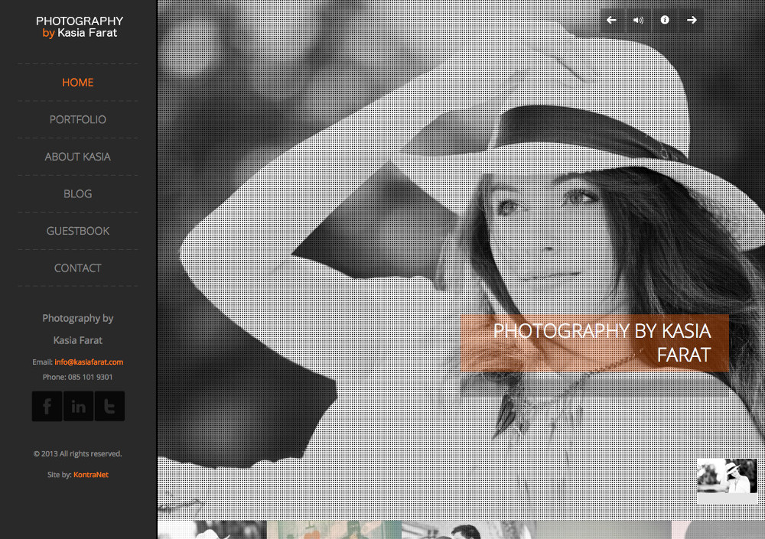Select the HOME menu item

pyautogui.click(x=78, y=83)
